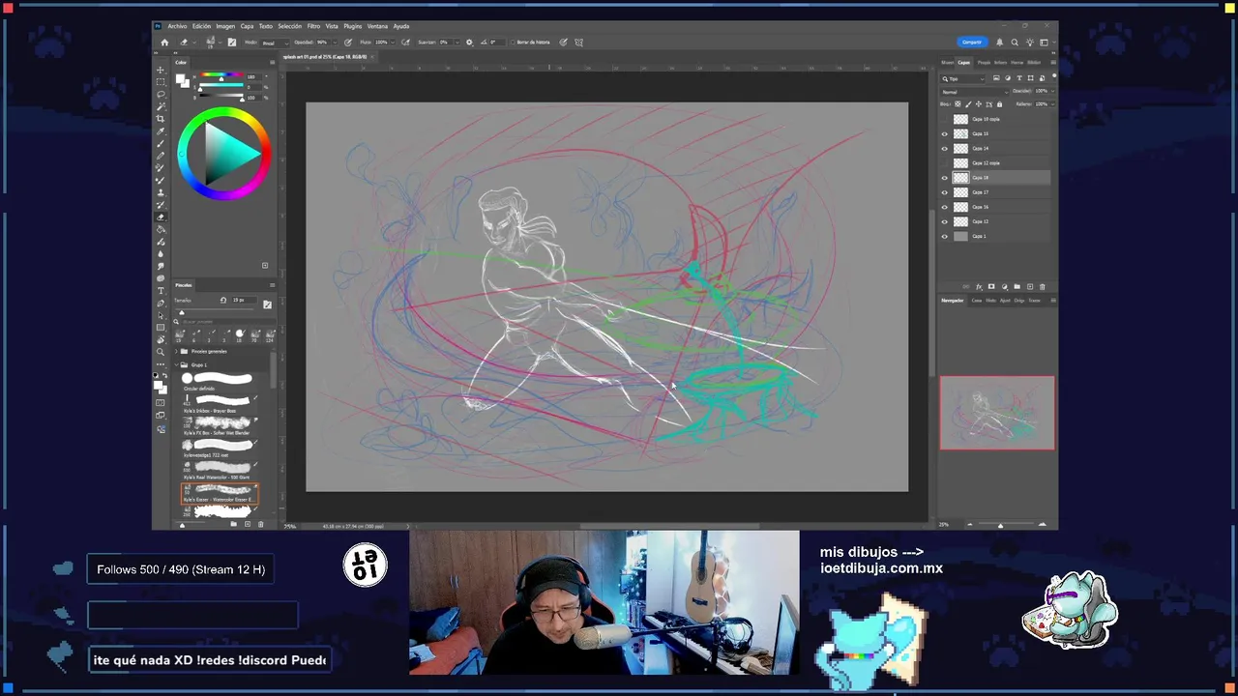Hide layer Capa 16
Screen dimensions: 1238x696
(944, 207)
